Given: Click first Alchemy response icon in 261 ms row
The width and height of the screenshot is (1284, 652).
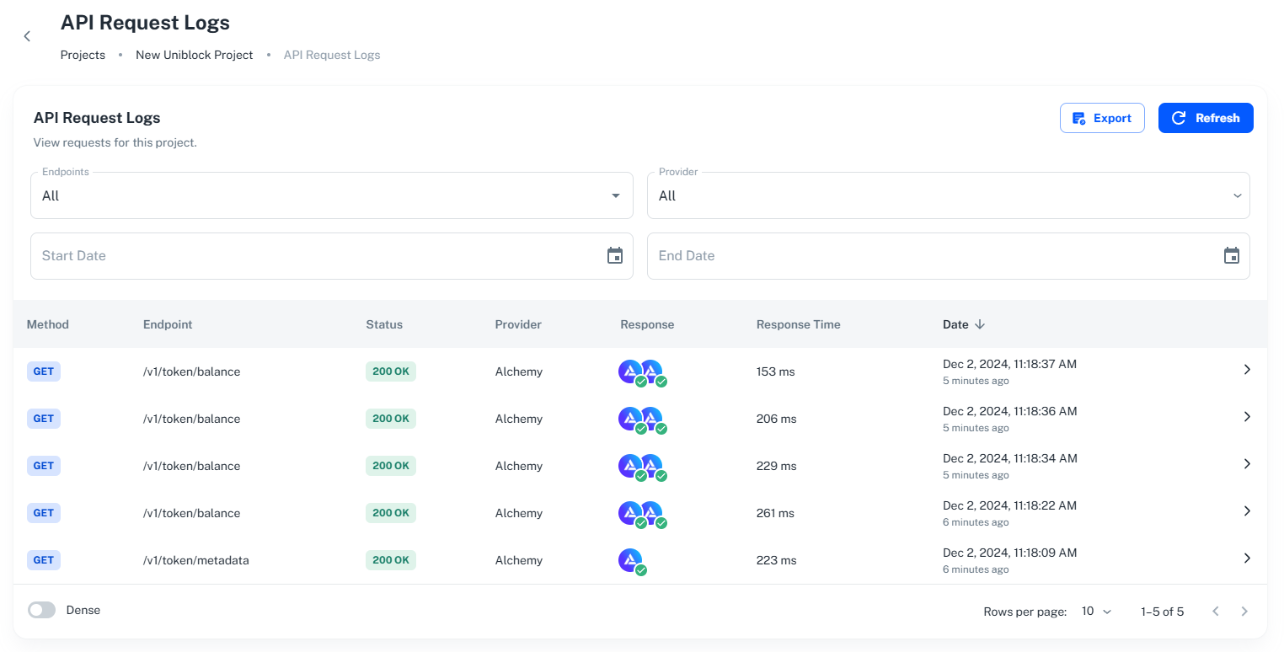Looking at the screenshot, I should pyautogui.click(x=629, y=513).
